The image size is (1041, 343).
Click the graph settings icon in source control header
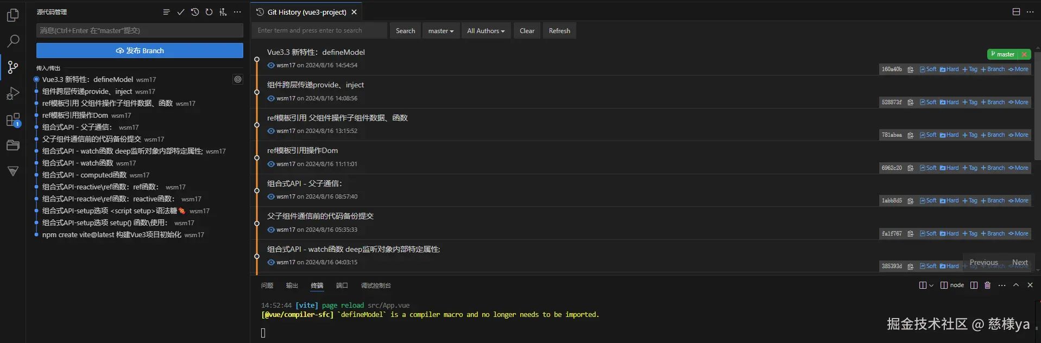223,12
